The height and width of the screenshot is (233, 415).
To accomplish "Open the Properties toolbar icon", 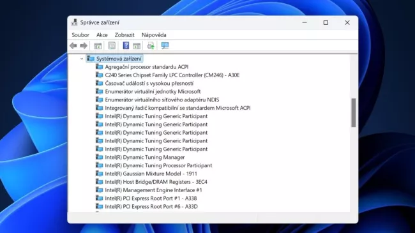I will click(x=112, y=46).
